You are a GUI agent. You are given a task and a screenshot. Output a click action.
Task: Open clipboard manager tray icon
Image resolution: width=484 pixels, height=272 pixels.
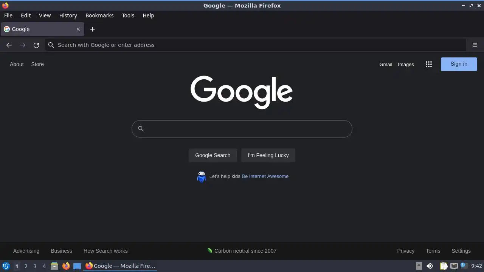(x=444, y=266)
